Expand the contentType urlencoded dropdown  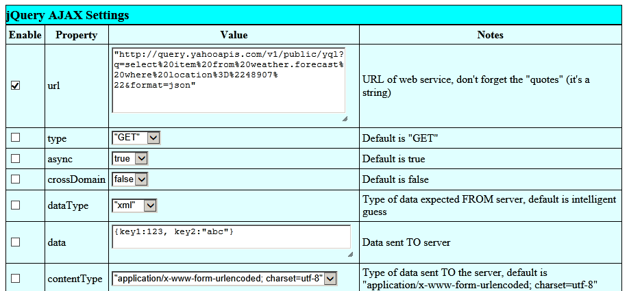224,278
